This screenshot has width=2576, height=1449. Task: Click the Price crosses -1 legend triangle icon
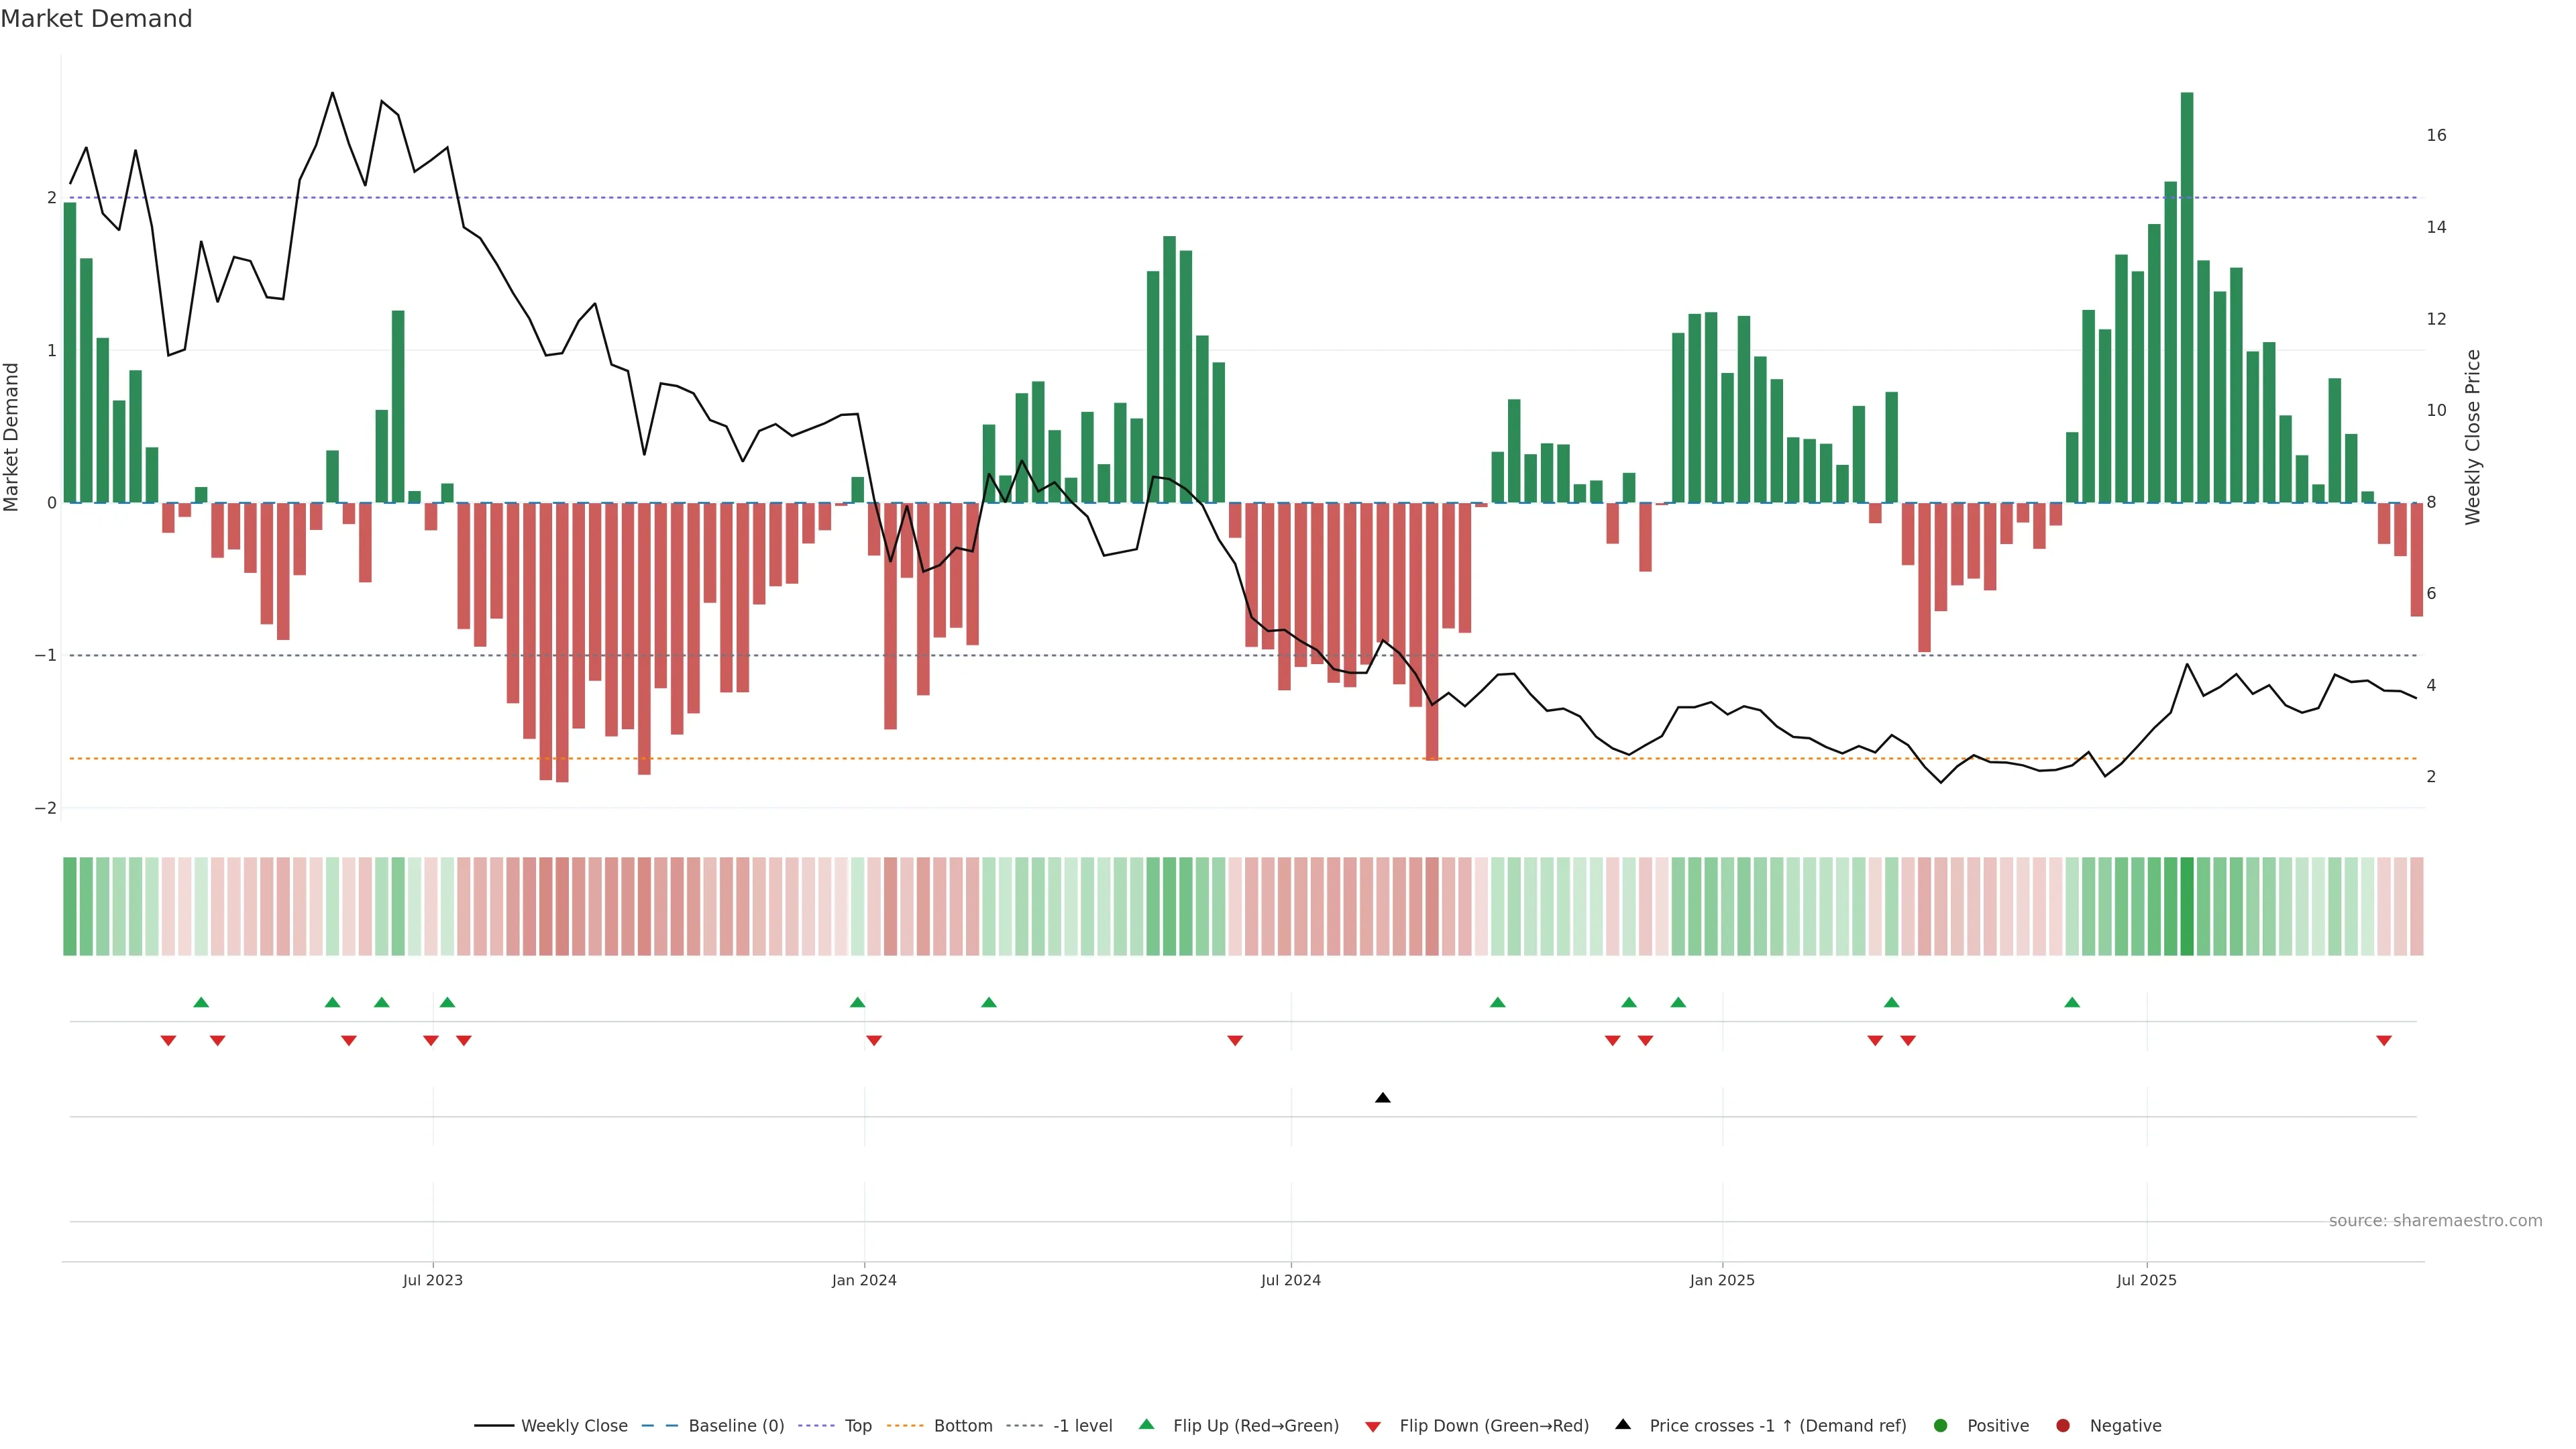1623,1425
